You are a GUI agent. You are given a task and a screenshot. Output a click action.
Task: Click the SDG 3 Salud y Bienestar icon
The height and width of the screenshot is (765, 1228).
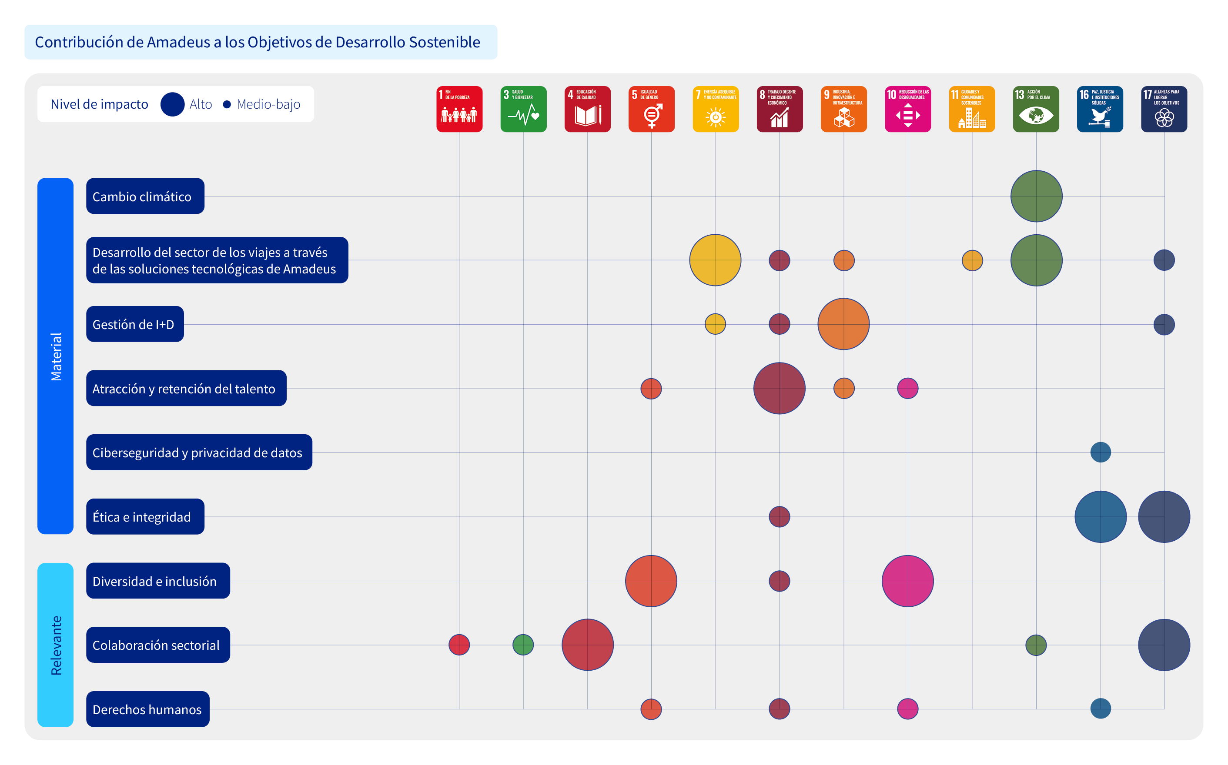[523, 109]
